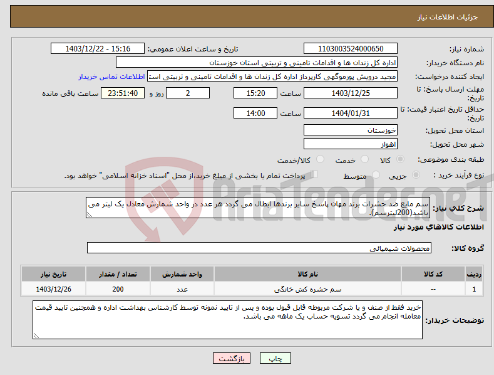Click the remaining time field 23:51:40
This screenshot has width=494, height=375.
click(x=123, y=93)
